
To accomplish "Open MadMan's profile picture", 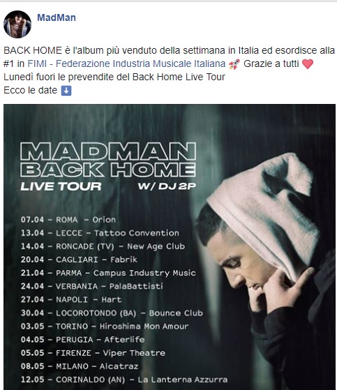I will point(17,24).
